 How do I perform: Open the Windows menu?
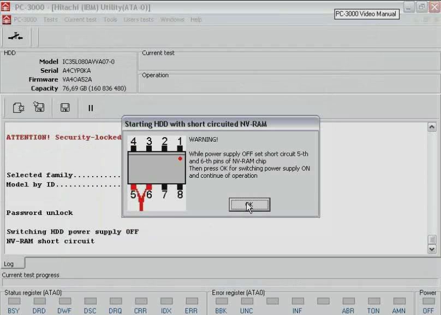(172, 20)
